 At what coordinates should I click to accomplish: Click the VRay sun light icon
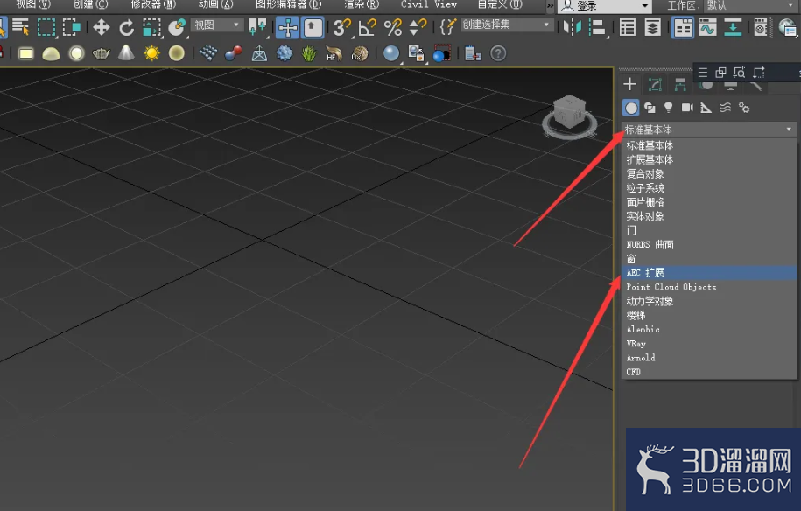tap(151, 53)
